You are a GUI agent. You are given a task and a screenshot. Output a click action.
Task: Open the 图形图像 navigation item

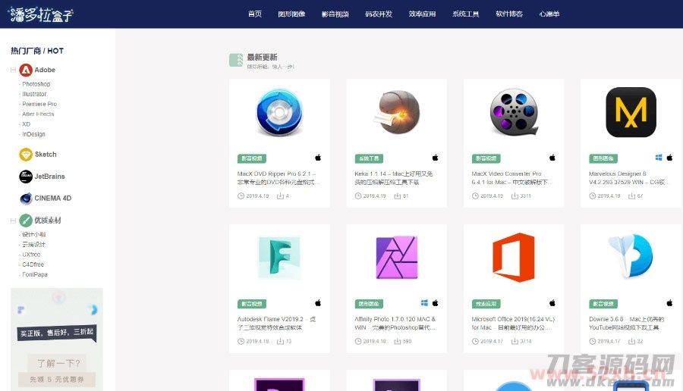click(291, 14)
